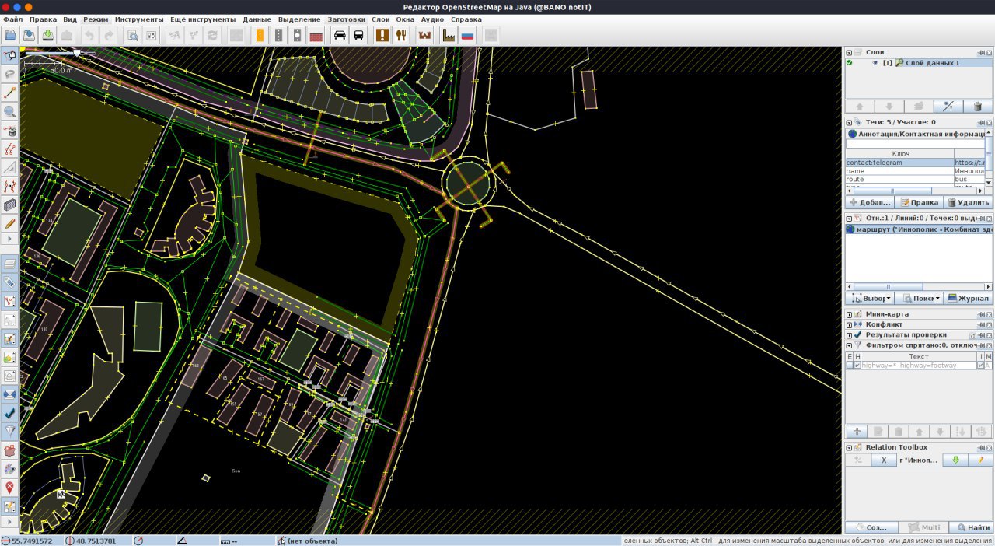Click the Download map data icon
Screen dimensions: 995x546
[47, 35]
